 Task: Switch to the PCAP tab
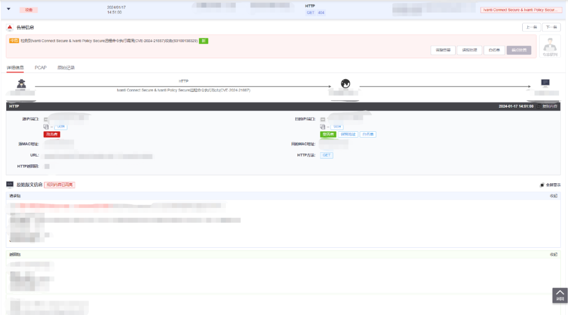(40, 68)
